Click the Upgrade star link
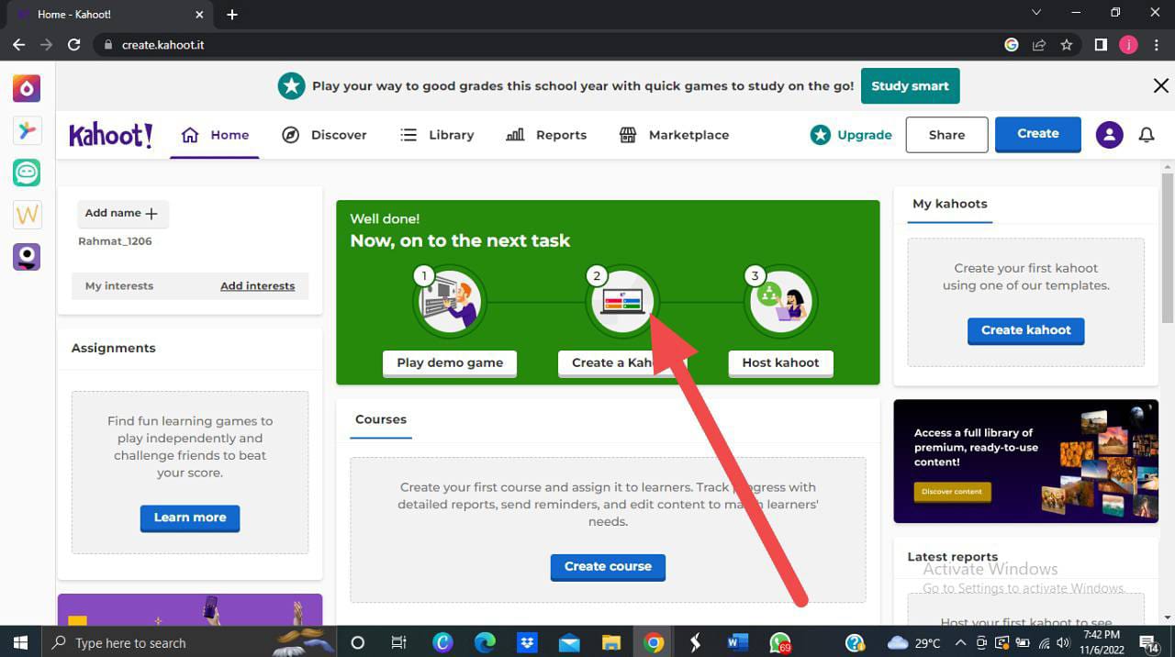Viewport: 1175px width, 657px height. 851,135
